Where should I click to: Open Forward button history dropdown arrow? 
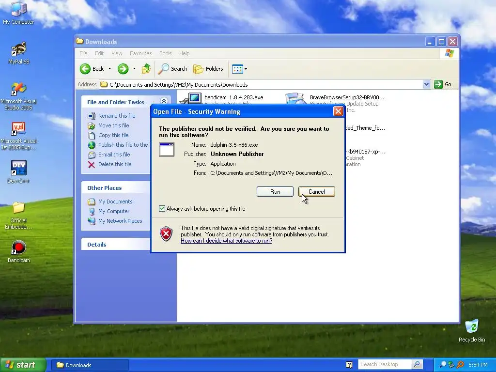(x=134, y=69)
